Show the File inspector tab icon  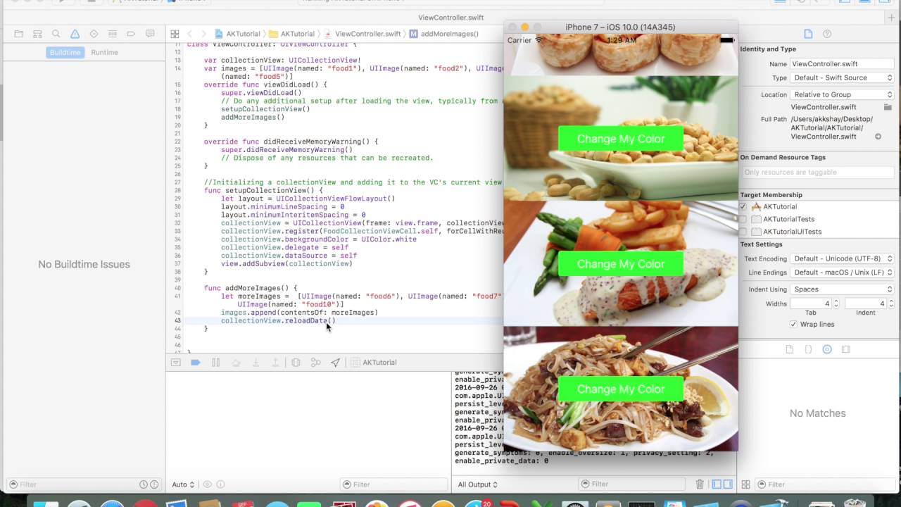click(x=808, y=34)
